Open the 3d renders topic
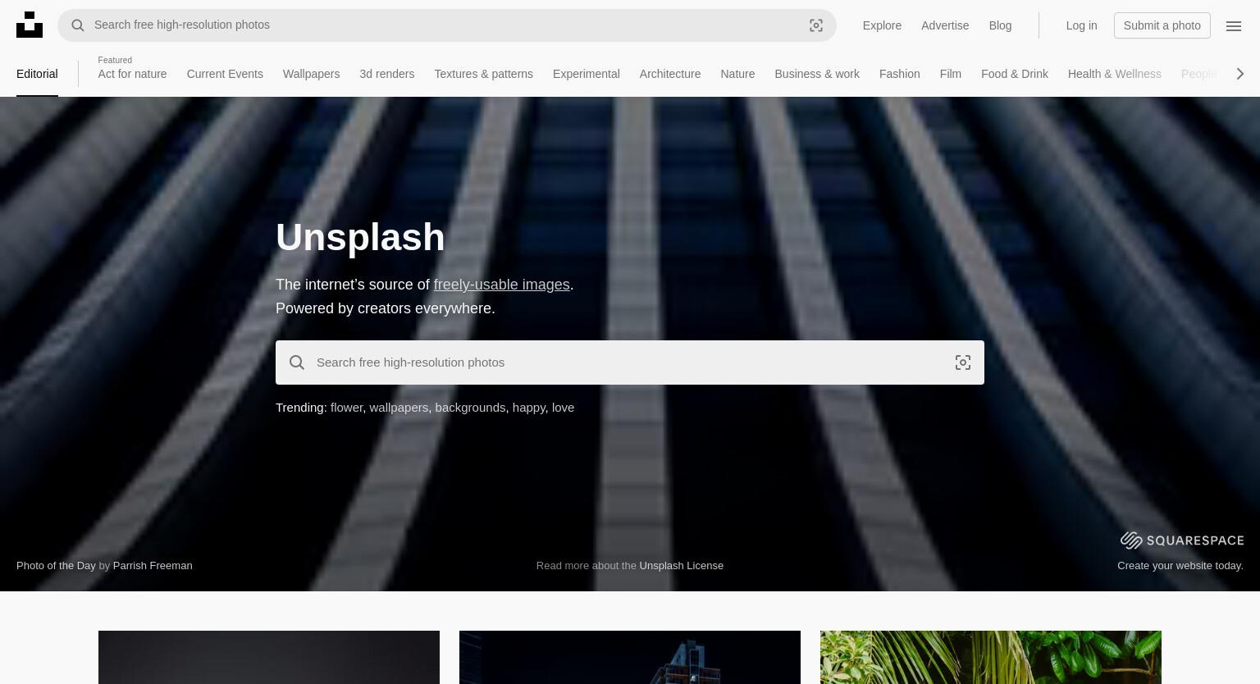The width and height of the screenshot is (1260, 684). [x=386, y=74]
